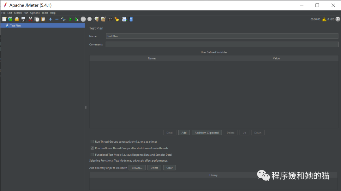Click the Down button
The height and width of the screenshot is (191, 341).
tap(258, 133)
